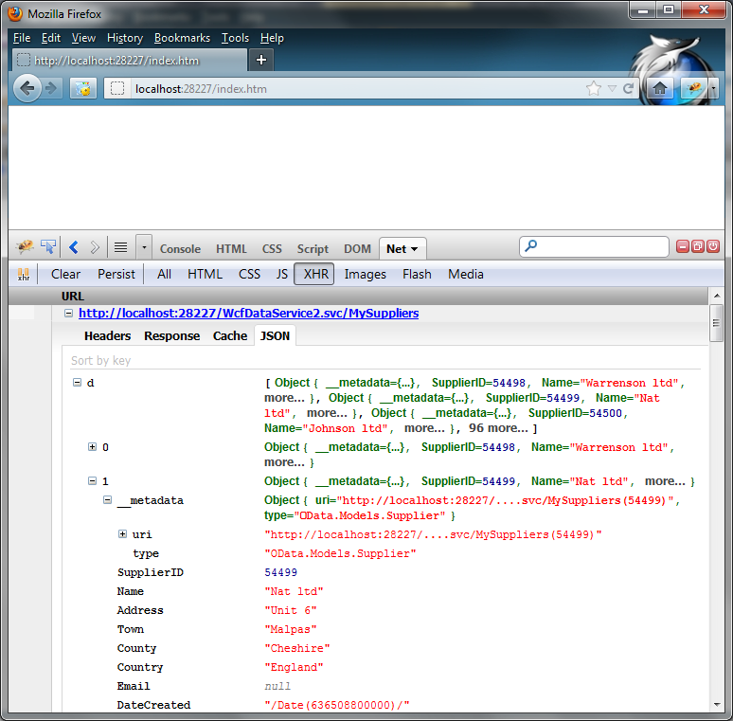The image size is (733, 721).
Task: Deactivate Firebug with the power icon
Action: click(713, 246)
